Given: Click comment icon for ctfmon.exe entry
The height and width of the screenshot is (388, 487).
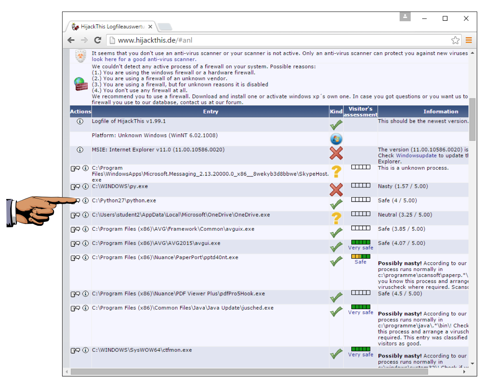Looking at the screenshot, I should (x=75, y=350).
